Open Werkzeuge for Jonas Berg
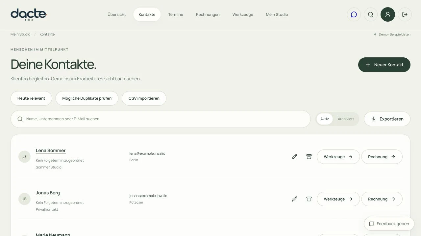 click(338, 199)
